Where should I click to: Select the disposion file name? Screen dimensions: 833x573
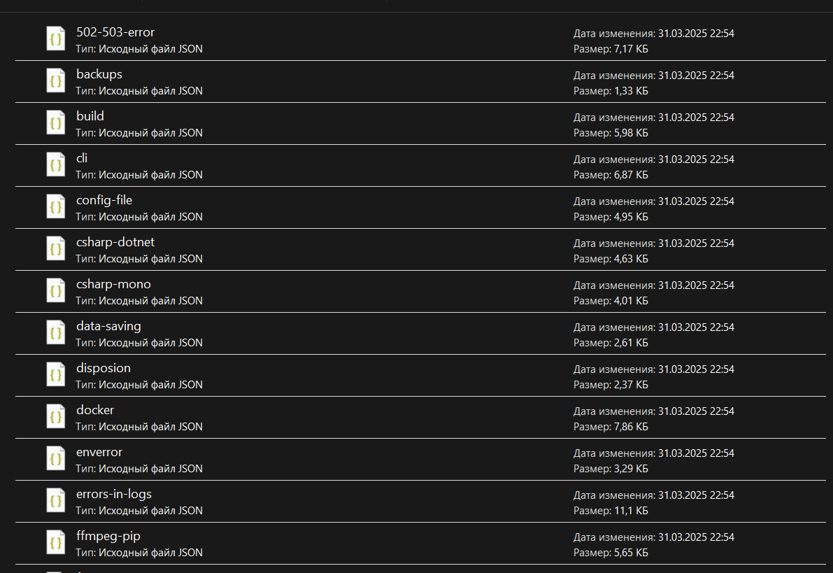(x=104, y=368)
